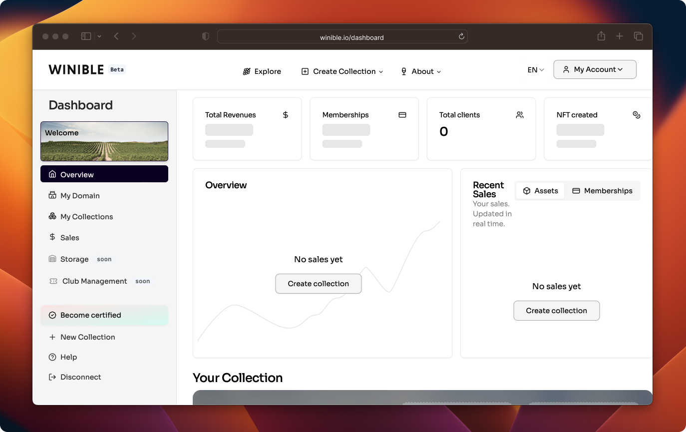Reload the page with the refresh icon
Image resolution: width=686 pixels, height=432 pixels.
point(461,36)
